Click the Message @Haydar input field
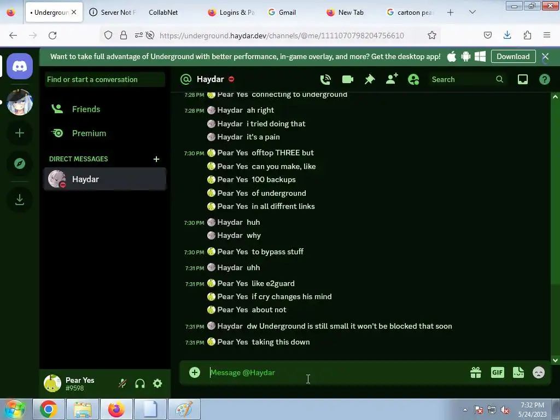 click(x=336, y=372)
